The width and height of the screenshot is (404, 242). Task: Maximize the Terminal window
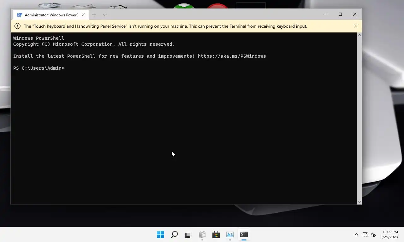pos(340,14)
